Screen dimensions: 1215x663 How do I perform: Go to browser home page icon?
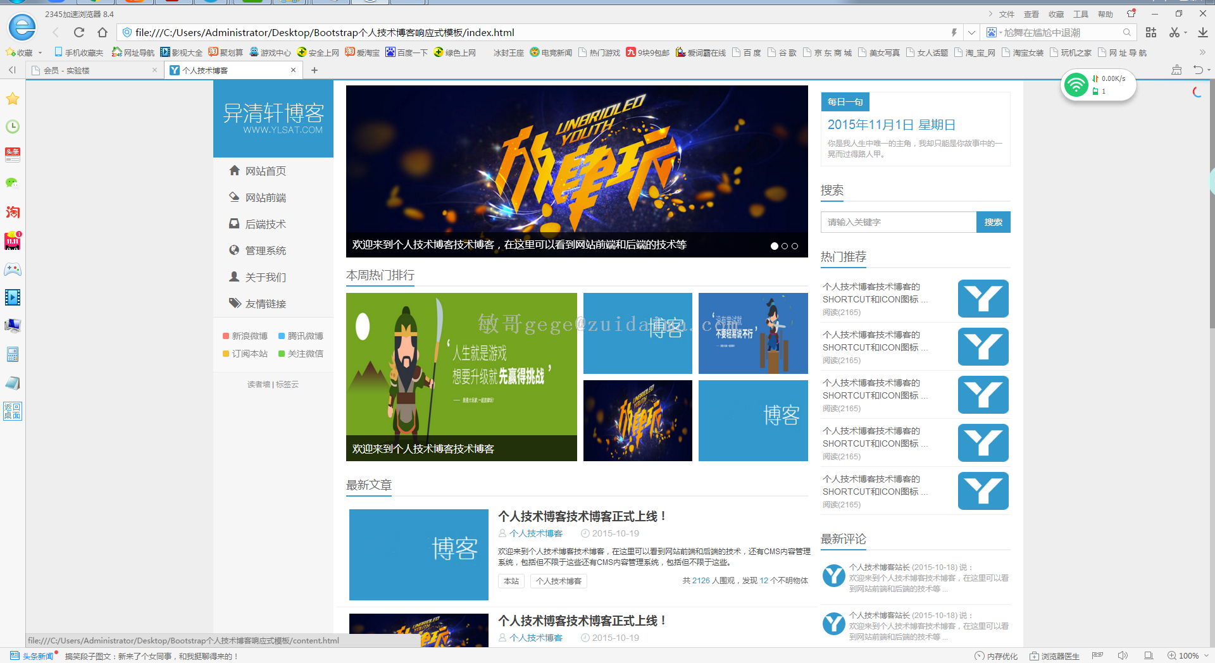103,32
